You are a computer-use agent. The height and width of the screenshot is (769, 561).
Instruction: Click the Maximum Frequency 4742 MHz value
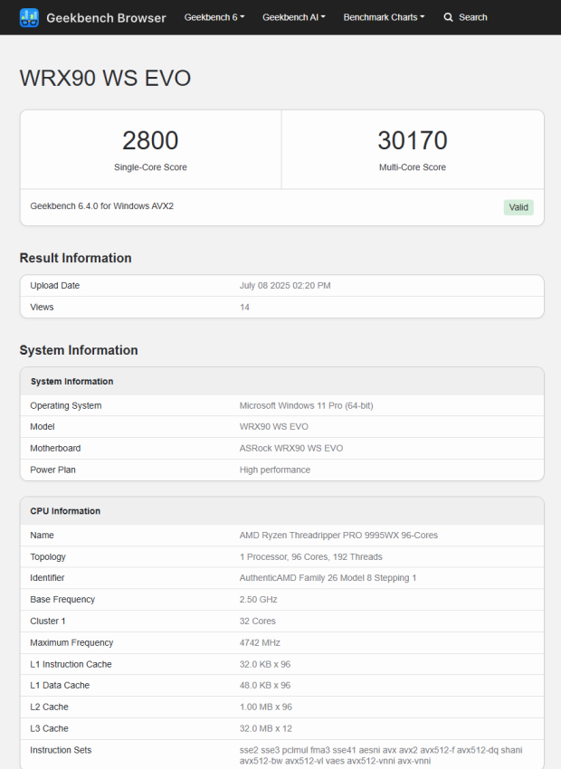pos(260,643)
